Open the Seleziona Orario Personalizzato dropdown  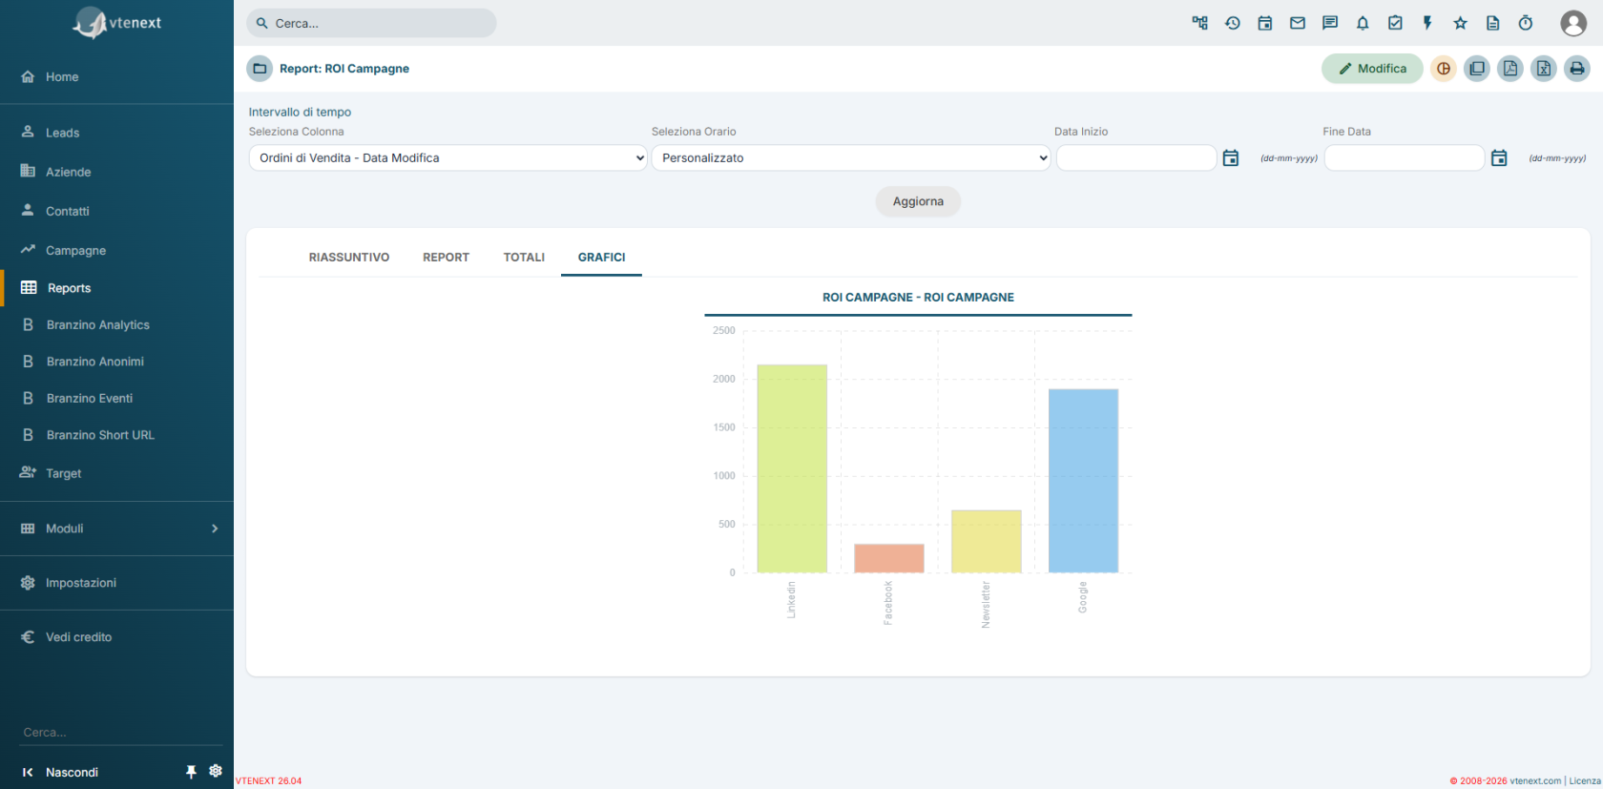pyautogui.click(x=851, y=158)
